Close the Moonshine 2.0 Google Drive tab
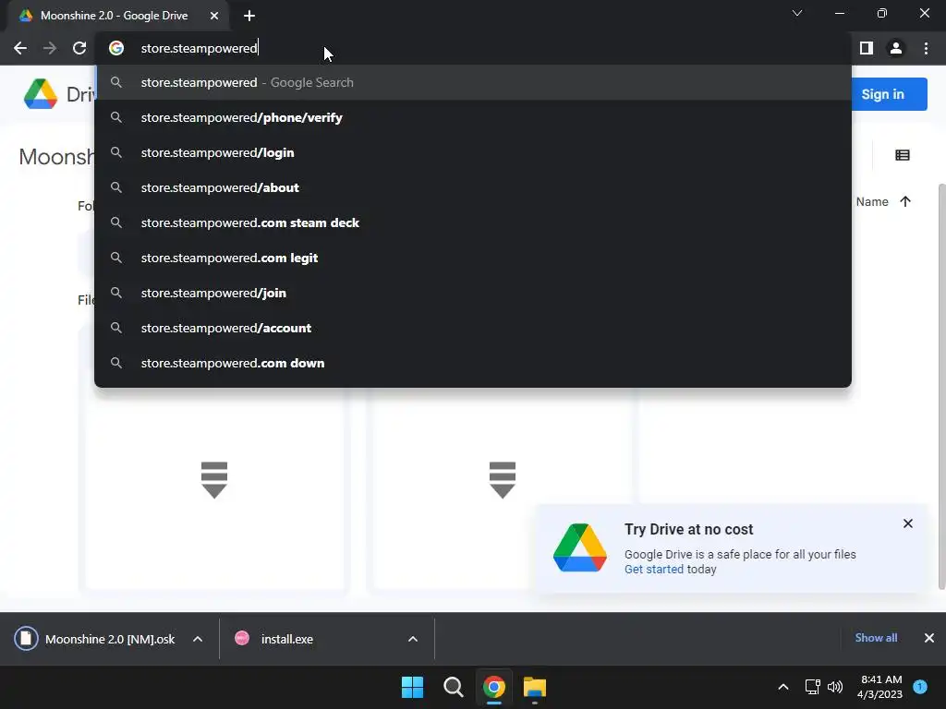 [x=214, y=16]
